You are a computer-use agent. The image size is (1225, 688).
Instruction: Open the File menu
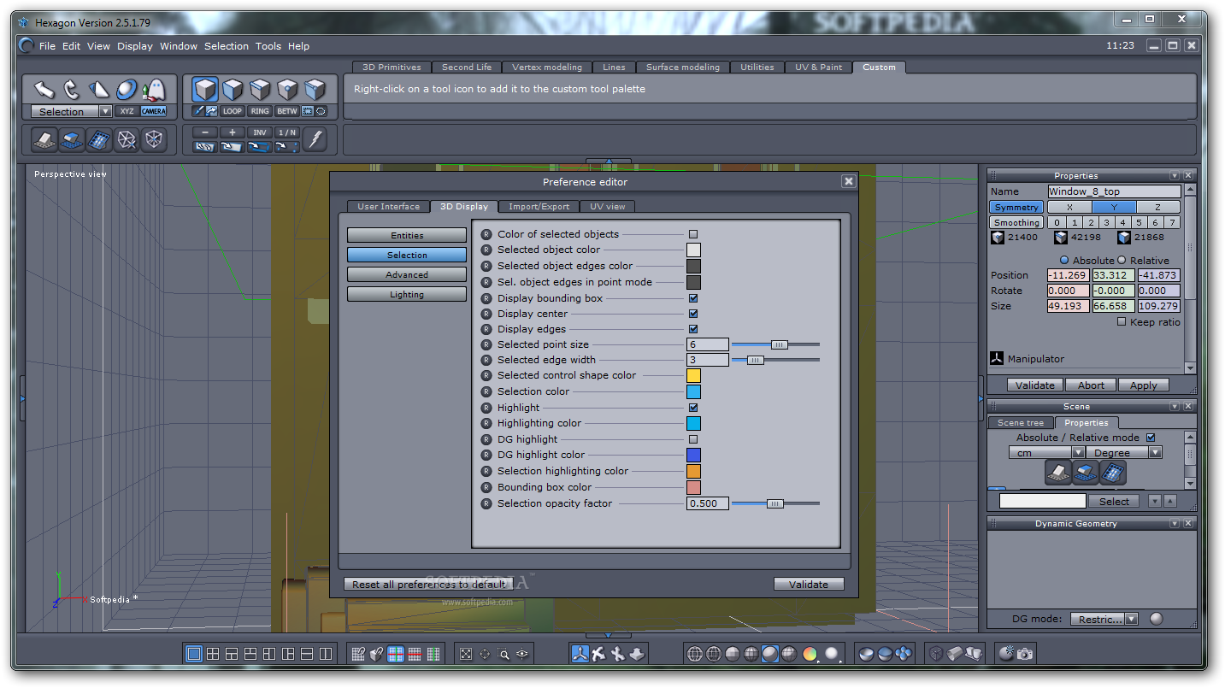coord(47,46)
